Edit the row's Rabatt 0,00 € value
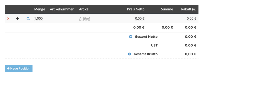The width and height of the screenshot is (259, 94). tap(191, 19)
